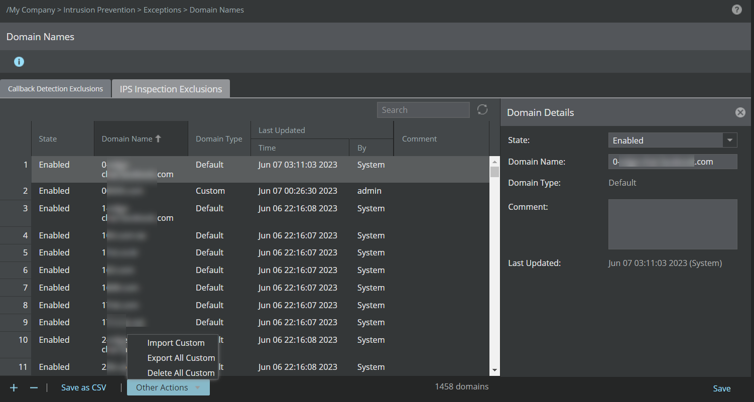Click the By column header
The height and width of the screenshot is (402, 754).
tap(371, 148)
